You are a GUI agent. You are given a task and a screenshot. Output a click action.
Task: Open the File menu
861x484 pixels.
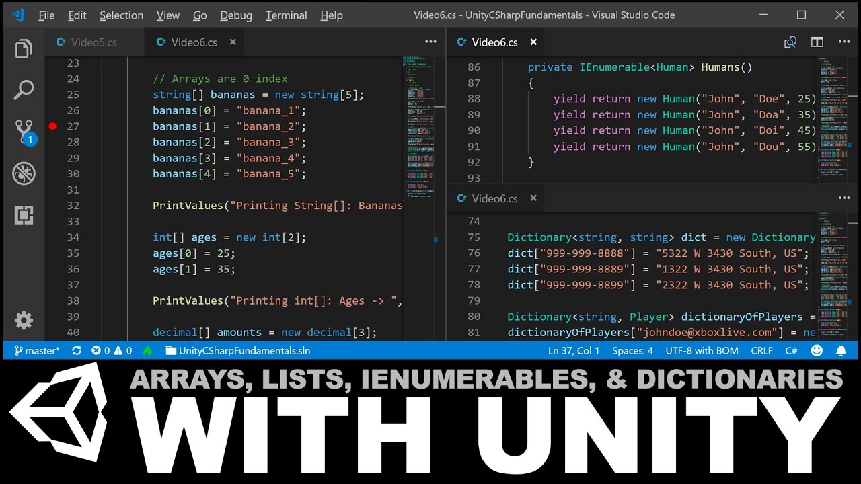pos(47,15)
